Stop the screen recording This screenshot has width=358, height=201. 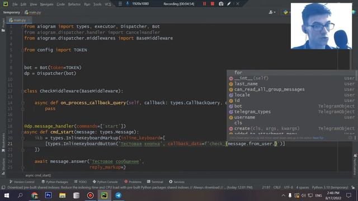pos(213,4)
